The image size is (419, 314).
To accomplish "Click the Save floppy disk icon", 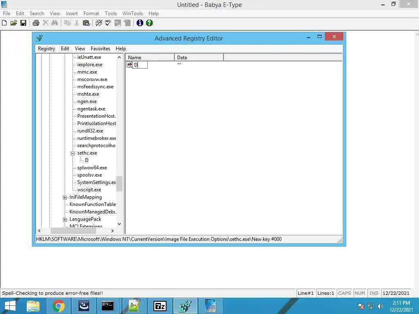I will (x=23, y=23).
